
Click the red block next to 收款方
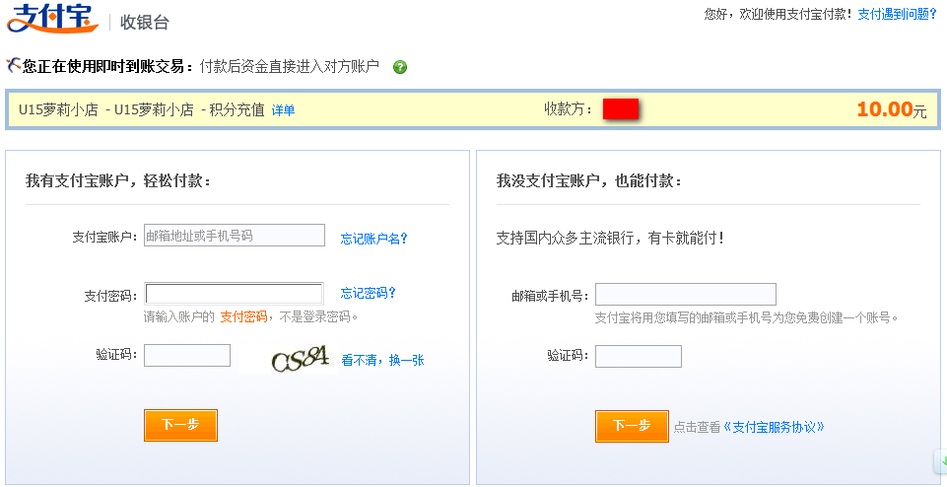point(622,109)
